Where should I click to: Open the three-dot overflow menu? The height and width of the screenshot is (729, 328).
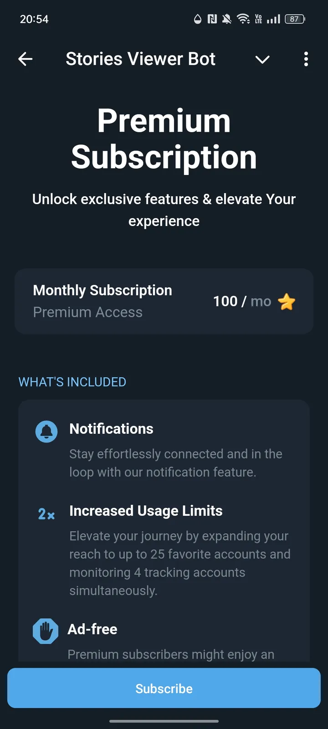[x=306, y=59]
